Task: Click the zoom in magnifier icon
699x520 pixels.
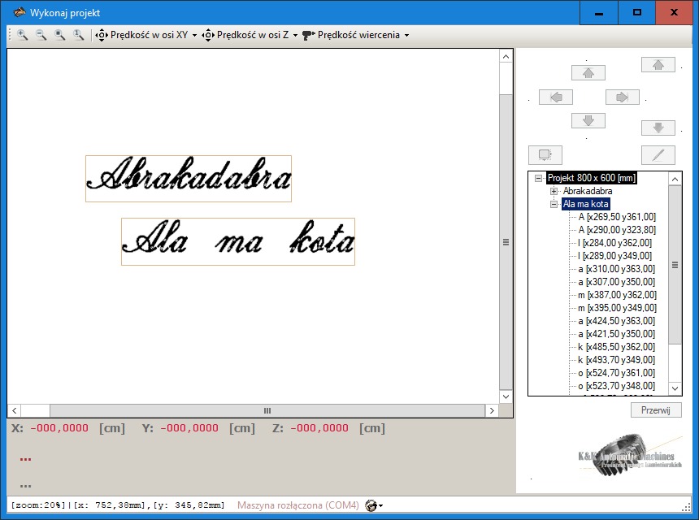Action: (22, 35)
